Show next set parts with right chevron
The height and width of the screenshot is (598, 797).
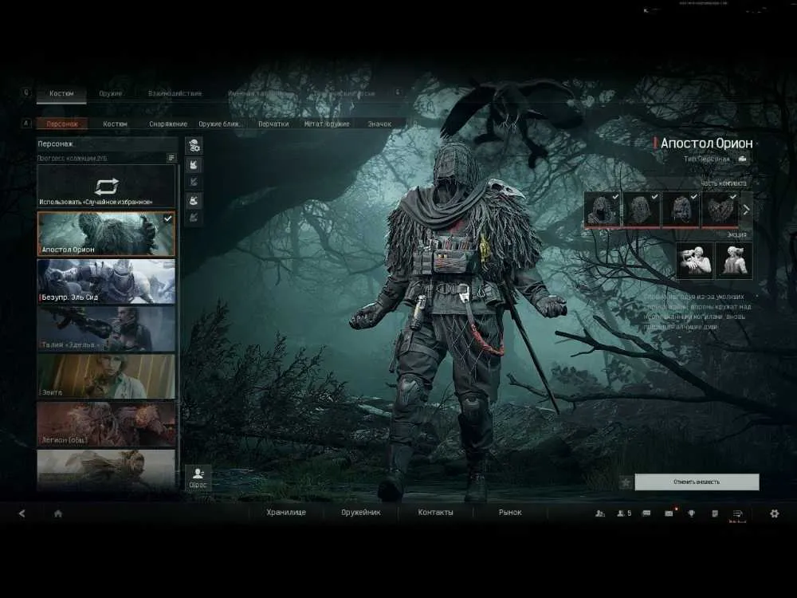746,210
